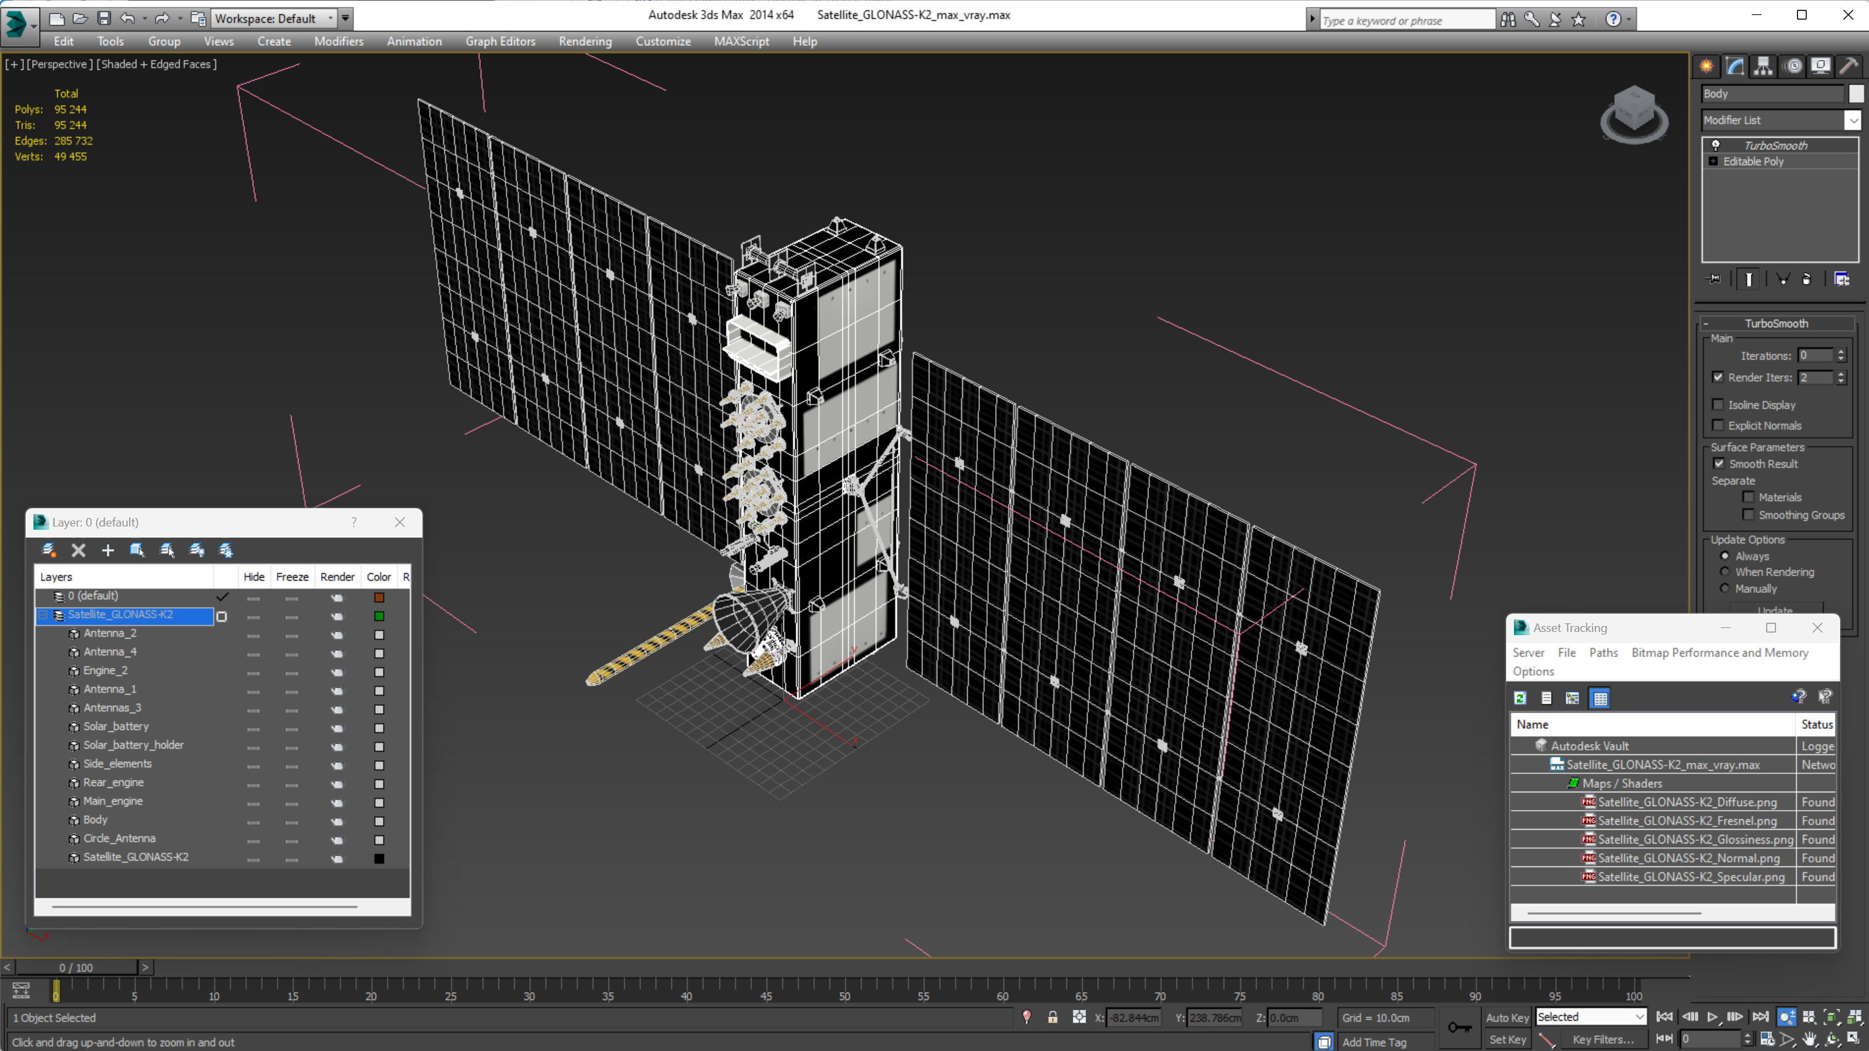This screenshot has width=1869, height=1051.
Task: Click the Save File icon
Action: [x=104, y=19]
